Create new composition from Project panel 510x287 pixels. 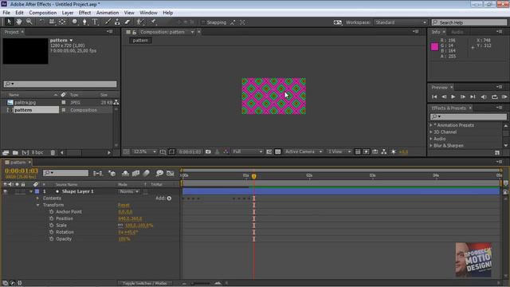25,152
